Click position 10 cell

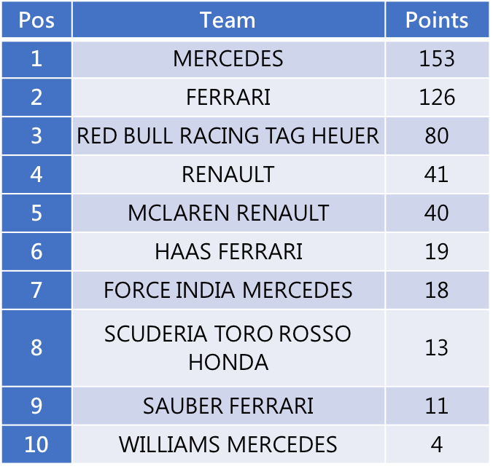[x=36, y=444]
